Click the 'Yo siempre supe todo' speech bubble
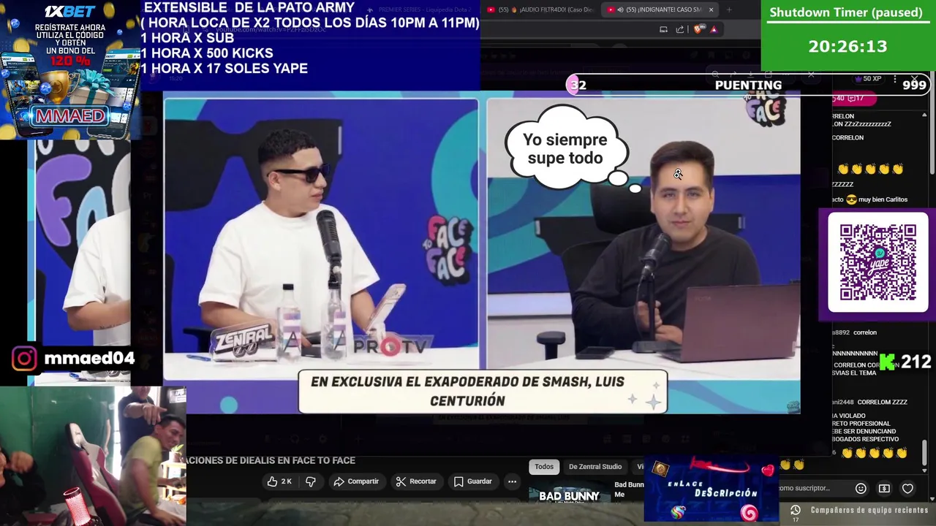This screenshot has width=936, height=526. 567,148
